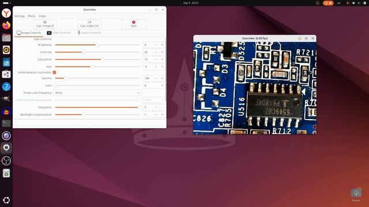The width and height of the screenshot is (369, 207).
Task: Open Yandex Browser from the dock
Action: click(6, 13)
